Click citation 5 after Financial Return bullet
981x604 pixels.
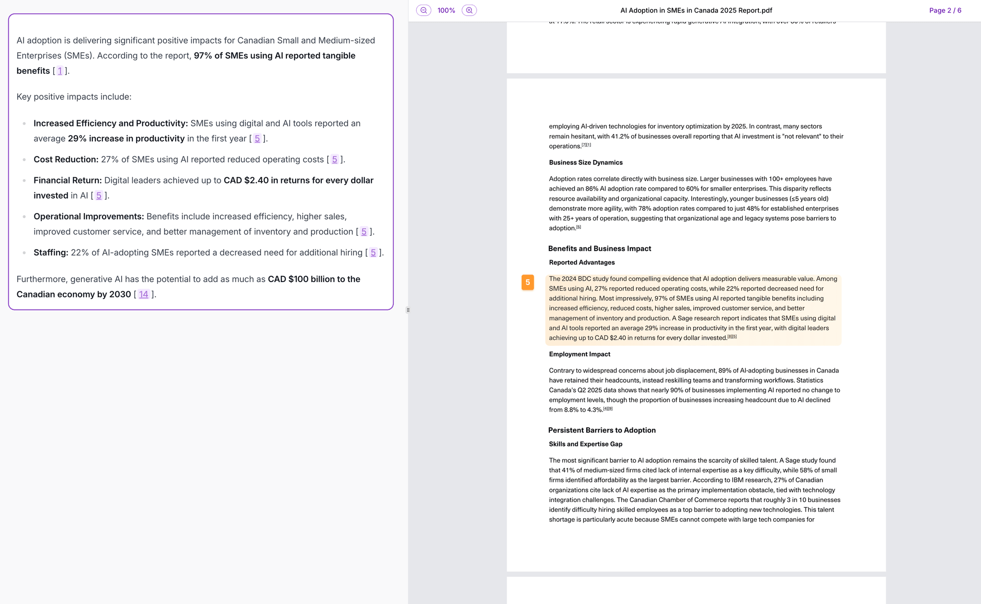pyautogui.click(x=99, y=195)
